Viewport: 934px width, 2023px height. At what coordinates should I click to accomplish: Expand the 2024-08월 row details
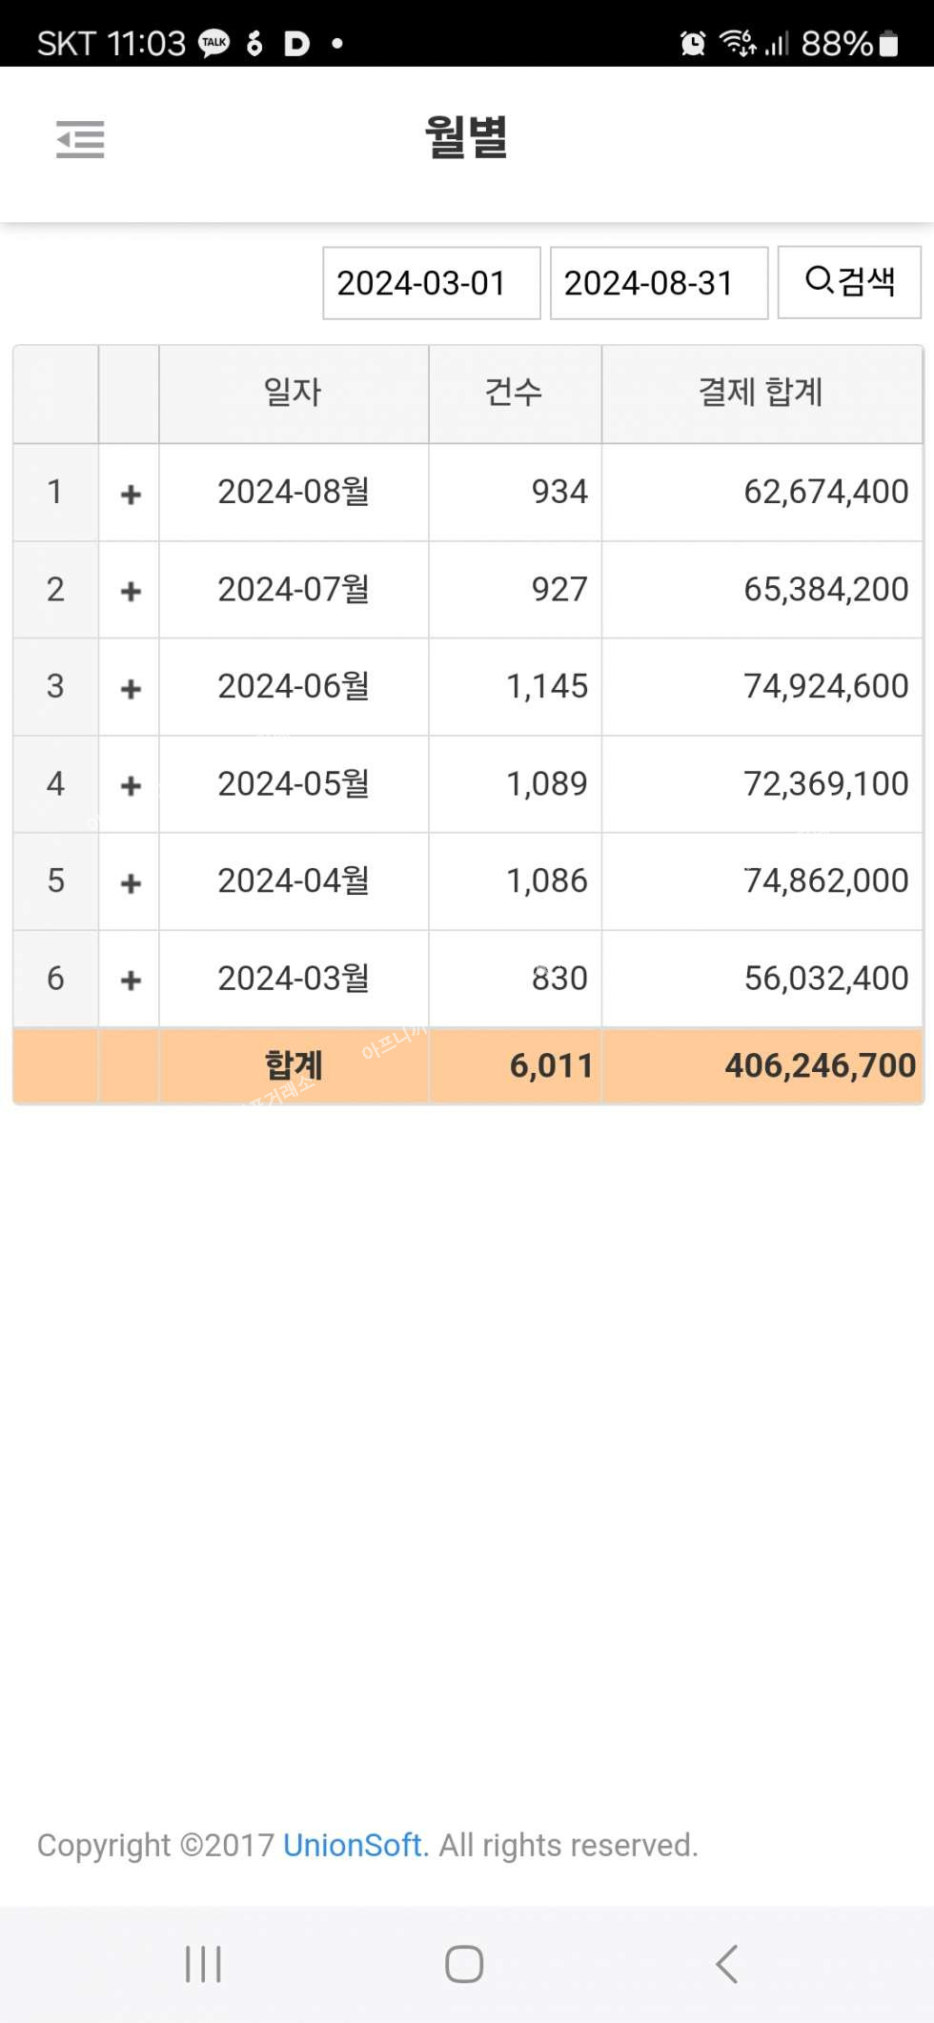point(131,494)
